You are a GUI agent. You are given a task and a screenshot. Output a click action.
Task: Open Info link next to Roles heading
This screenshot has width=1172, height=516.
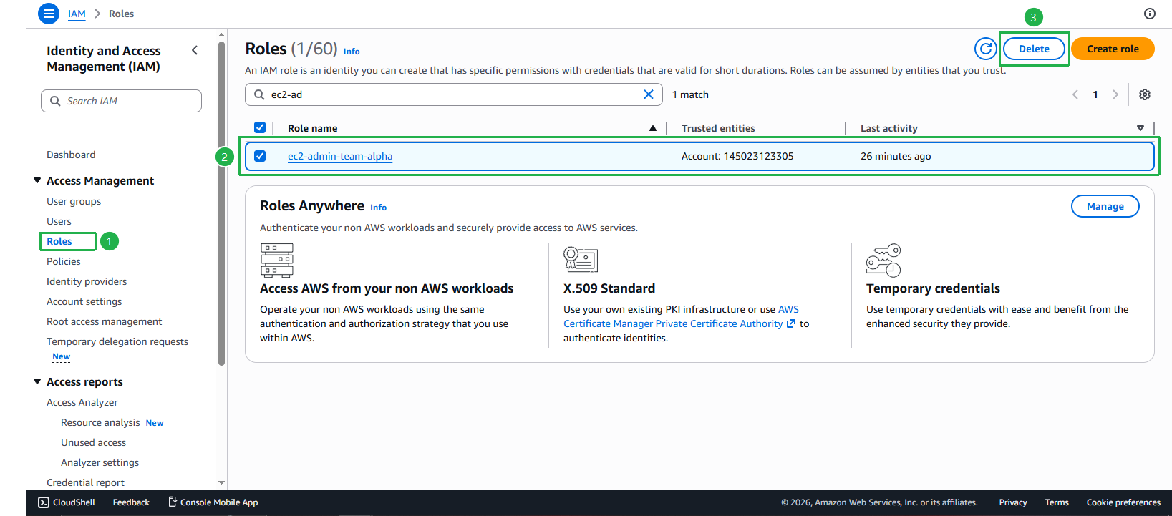pyautogui.click(x=352, y=52)
